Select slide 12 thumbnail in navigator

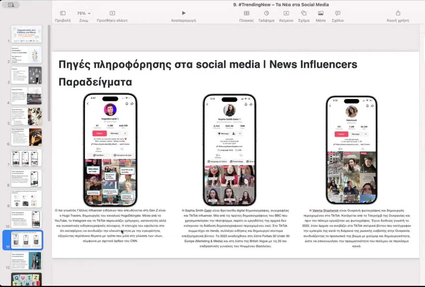[x=26, y=260]
